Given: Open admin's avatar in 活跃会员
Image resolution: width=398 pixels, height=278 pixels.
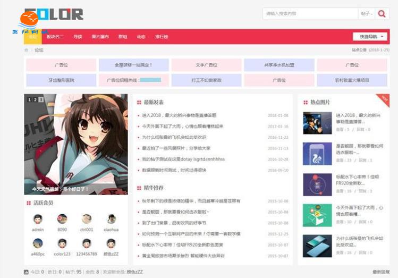Looking at the screenshot, I should (38, 219).
